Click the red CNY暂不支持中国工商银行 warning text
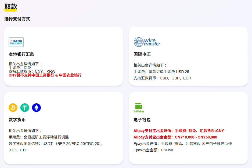Image resolution: width=252 pixels, height=168 pixels. click(x=45, y=75)
